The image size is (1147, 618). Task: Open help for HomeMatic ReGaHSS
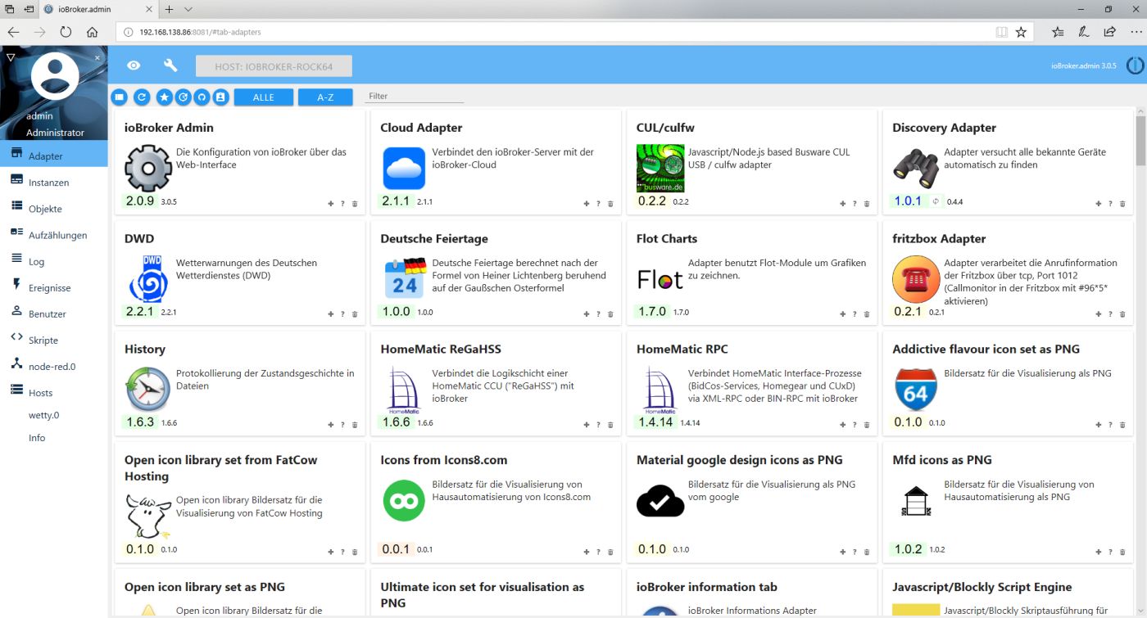599,425
